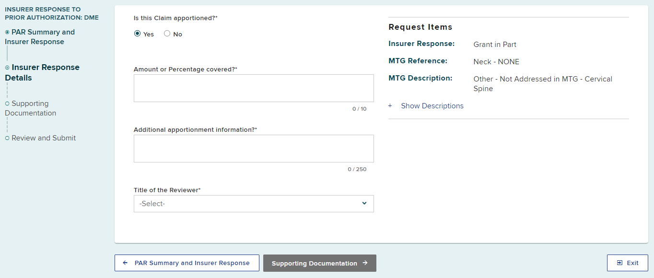Click the step circle beside Supporting Documentation step
The image size is (654, 278).
coord(6,103)
